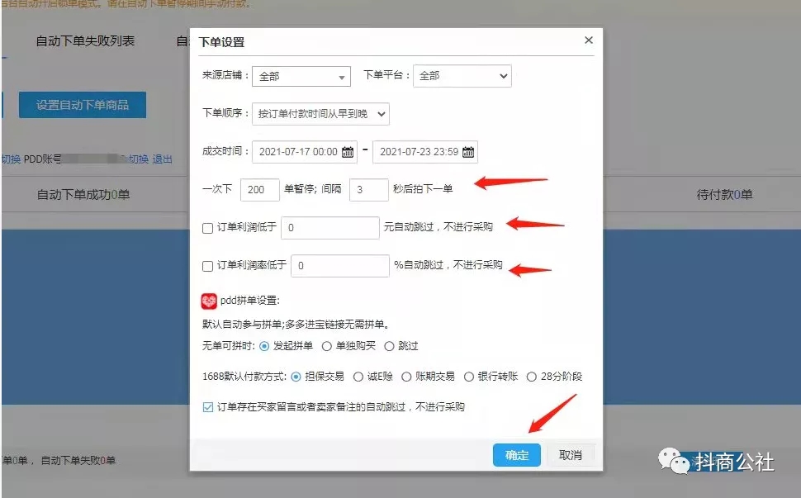Close the 下单设置 dialog with X
801x498 pixels.
tap(589, 40)
